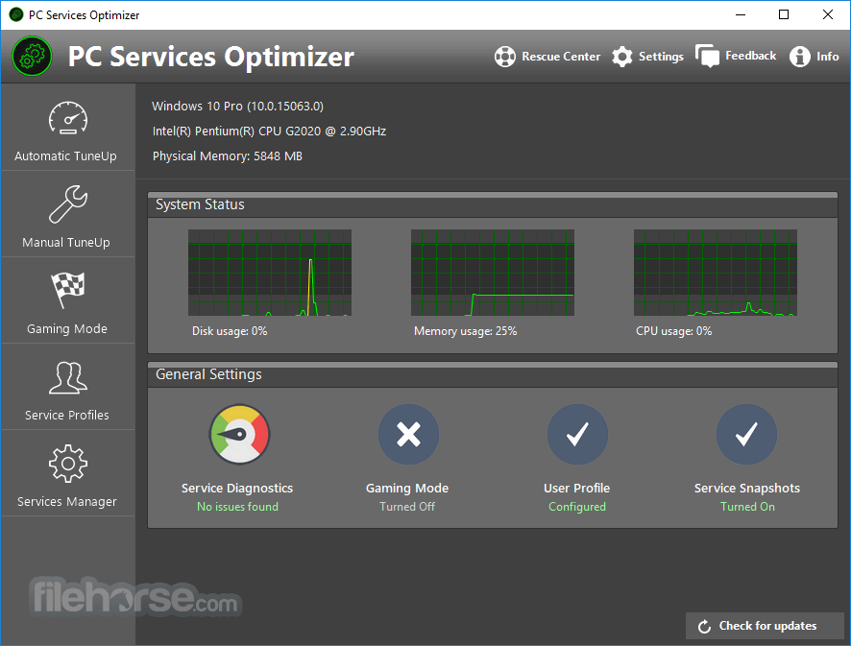The width and height of the screenshot is (851, 646).
Task: Open the Feedback label in header
Action: (750, 56)
